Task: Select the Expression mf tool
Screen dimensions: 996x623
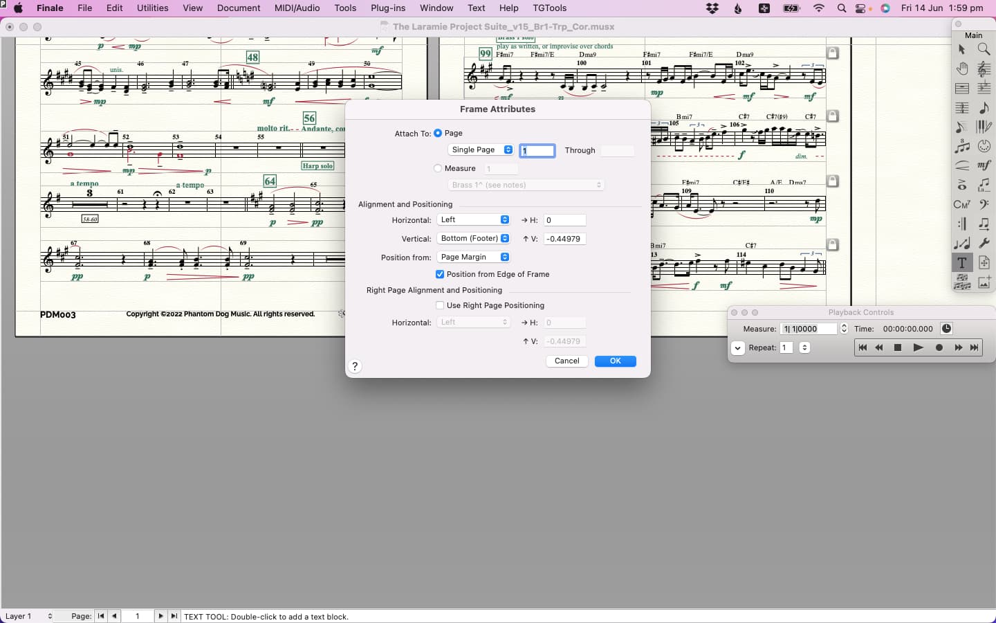Action: [x=984, y=165]
